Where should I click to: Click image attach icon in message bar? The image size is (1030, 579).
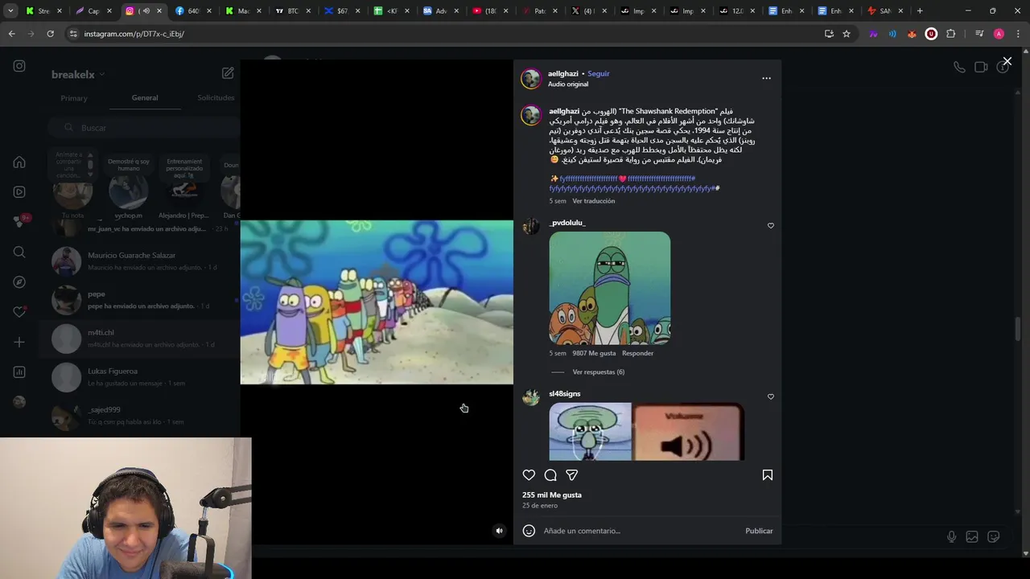[x=972, y=536]
